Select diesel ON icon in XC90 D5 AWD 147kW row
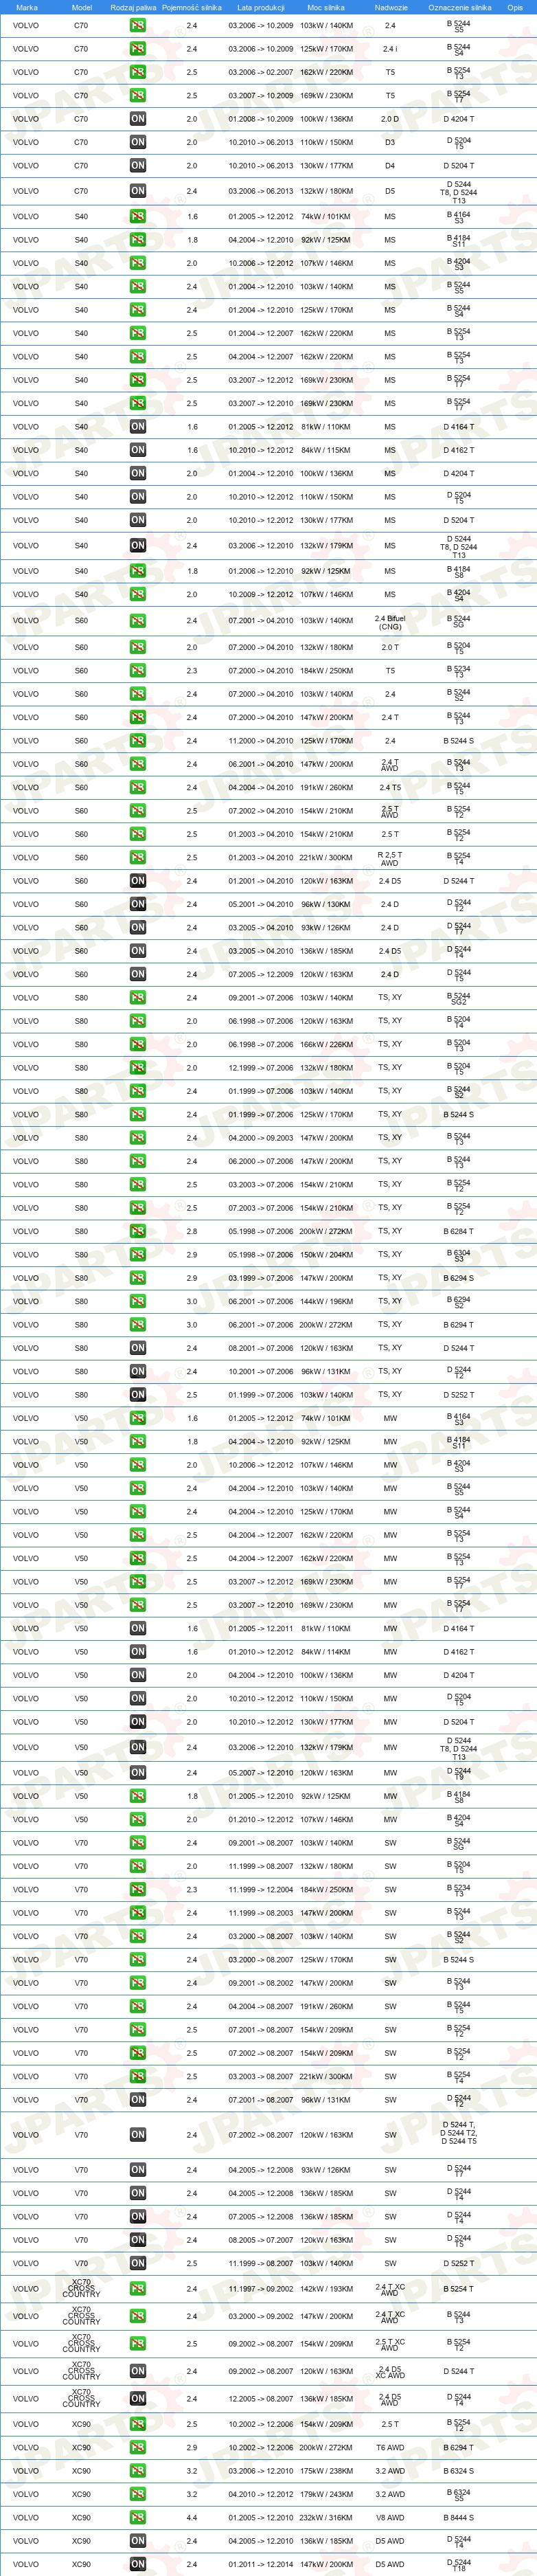This screenshot has width=537, height=2576. [138, 2565]
